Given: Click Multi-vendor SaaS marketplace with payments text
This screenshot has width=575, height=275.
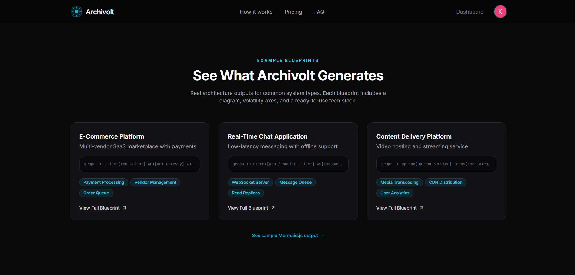Looking at the screenshot, I should pyautogui.click(x=138, y=146).
